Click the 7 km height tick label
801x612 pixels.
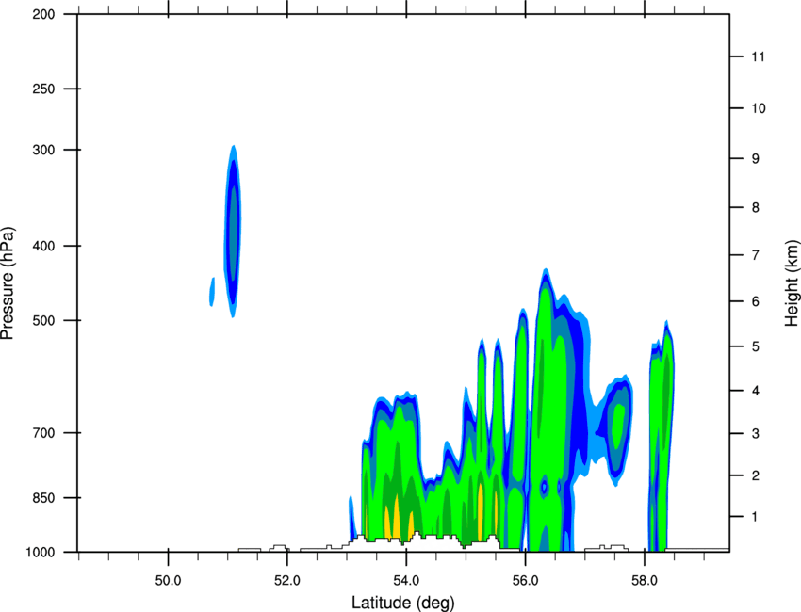(x=756, y=255)
